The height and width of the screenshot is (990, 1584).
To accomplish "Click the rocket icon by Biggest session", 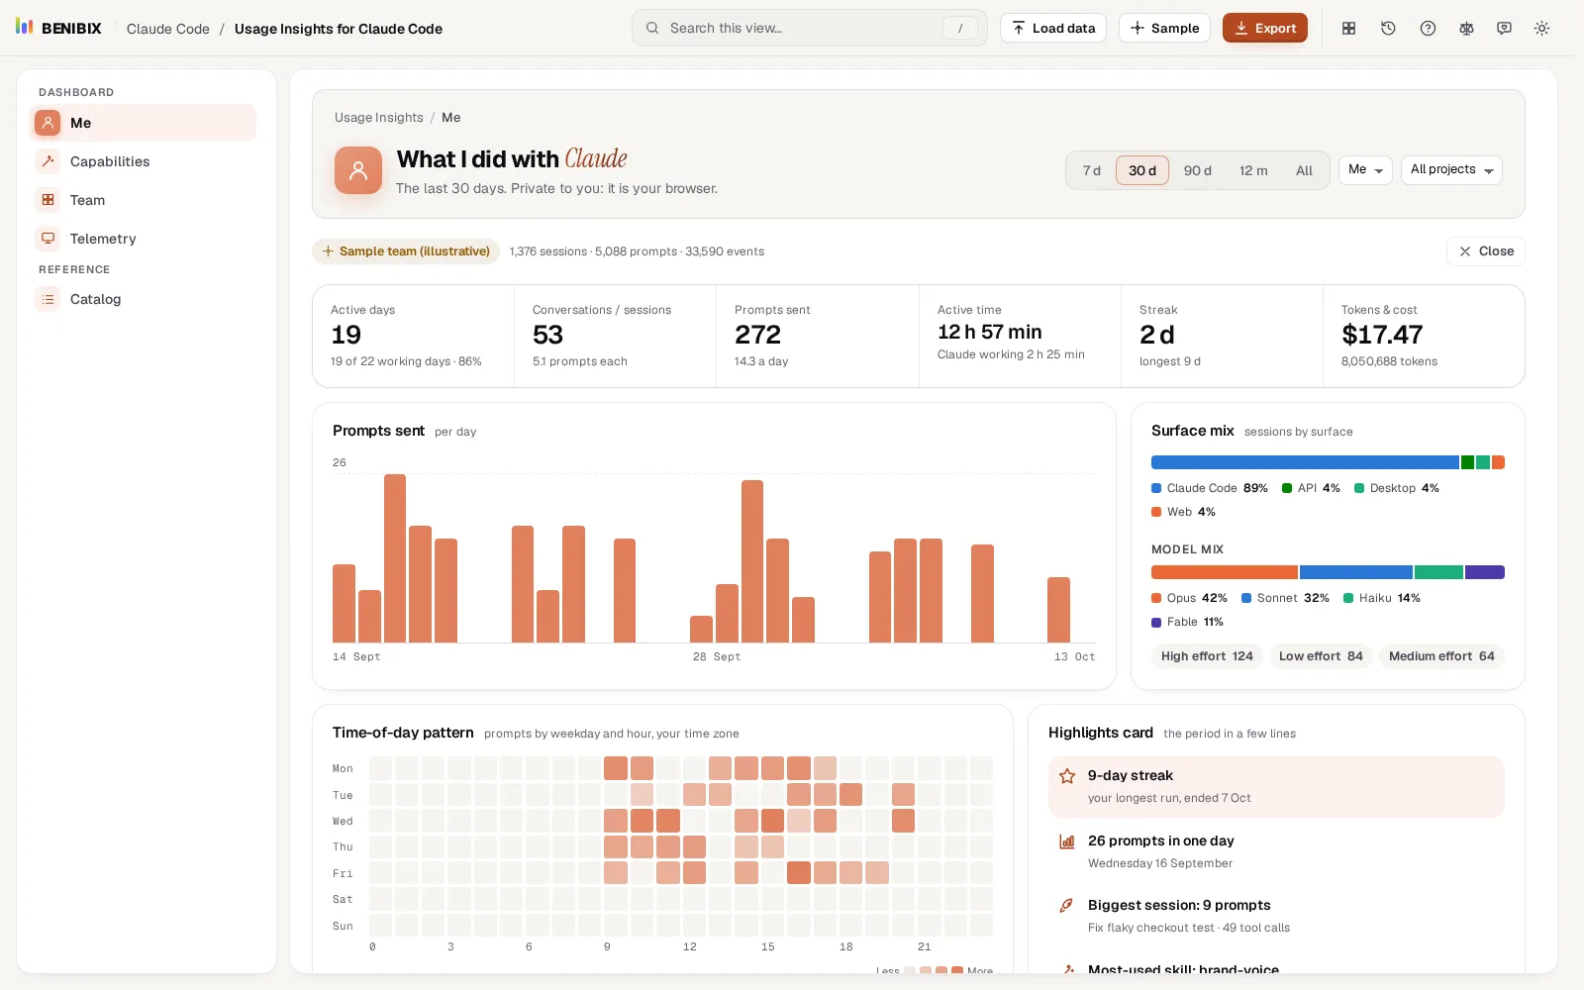I will 1067,906.
